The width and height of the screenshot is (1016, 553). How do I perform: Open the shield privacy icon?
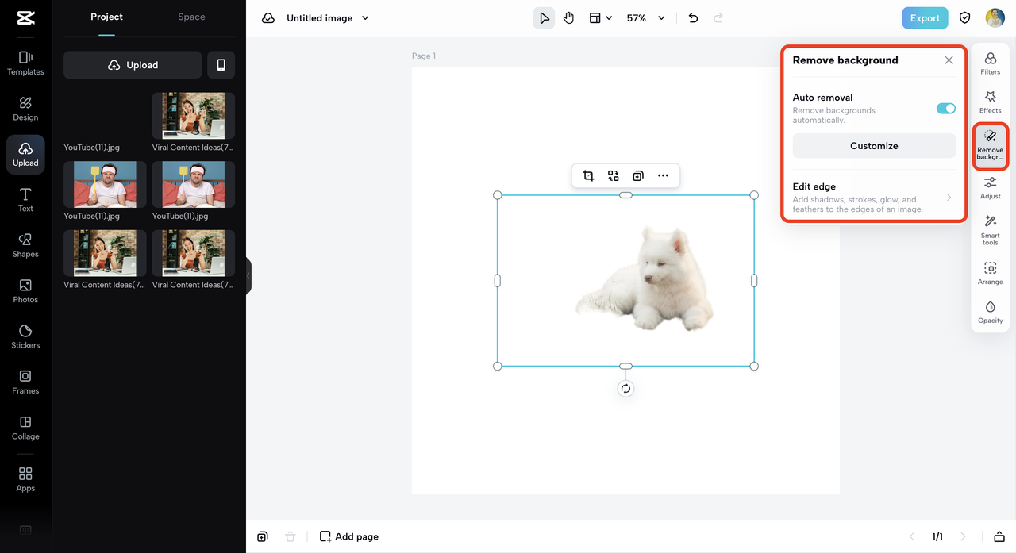(965, 18)
